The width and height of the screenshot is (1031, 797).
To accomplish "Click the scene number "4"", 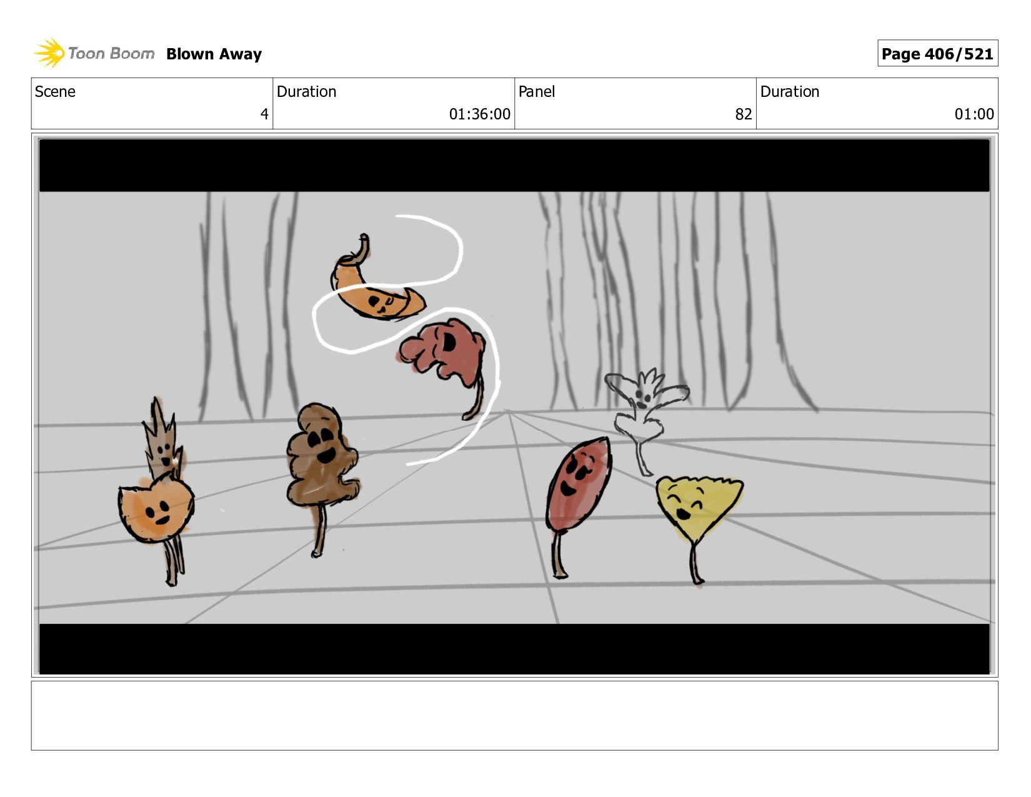I will coord(264,114).
